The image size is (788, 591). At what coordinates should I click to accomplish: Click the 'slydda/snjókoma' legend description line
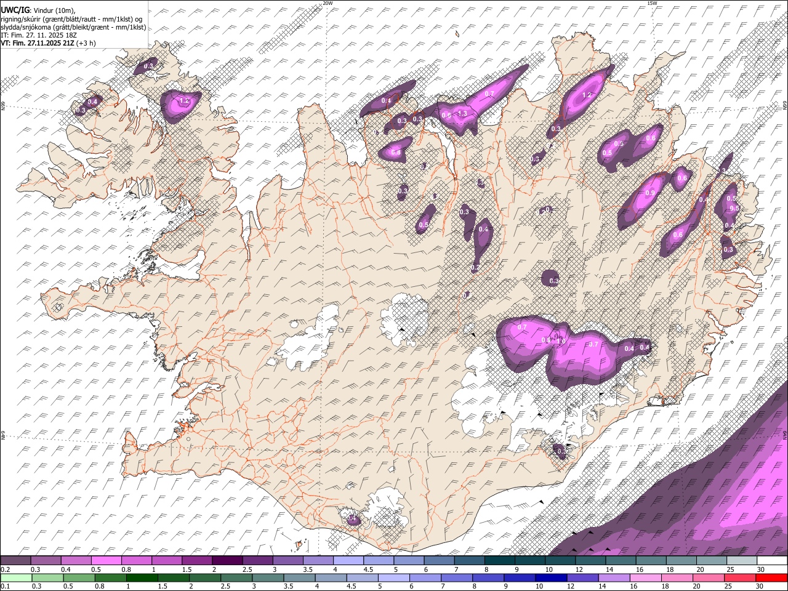(73, 27)
